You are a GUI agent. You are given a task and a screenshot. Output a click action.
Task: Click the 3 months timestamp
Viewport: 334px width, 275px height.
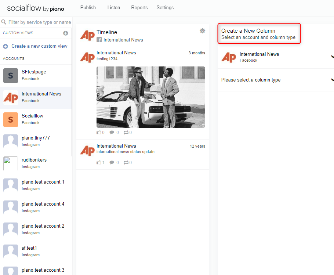pyautogui.click(x=197, y=53)
